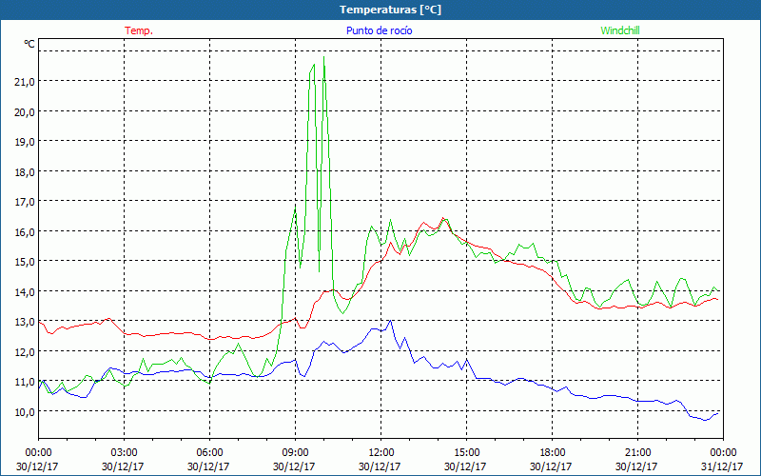Click the °C unit label on the axis
This screenshot has height=476, width=761.
point(29,44)
